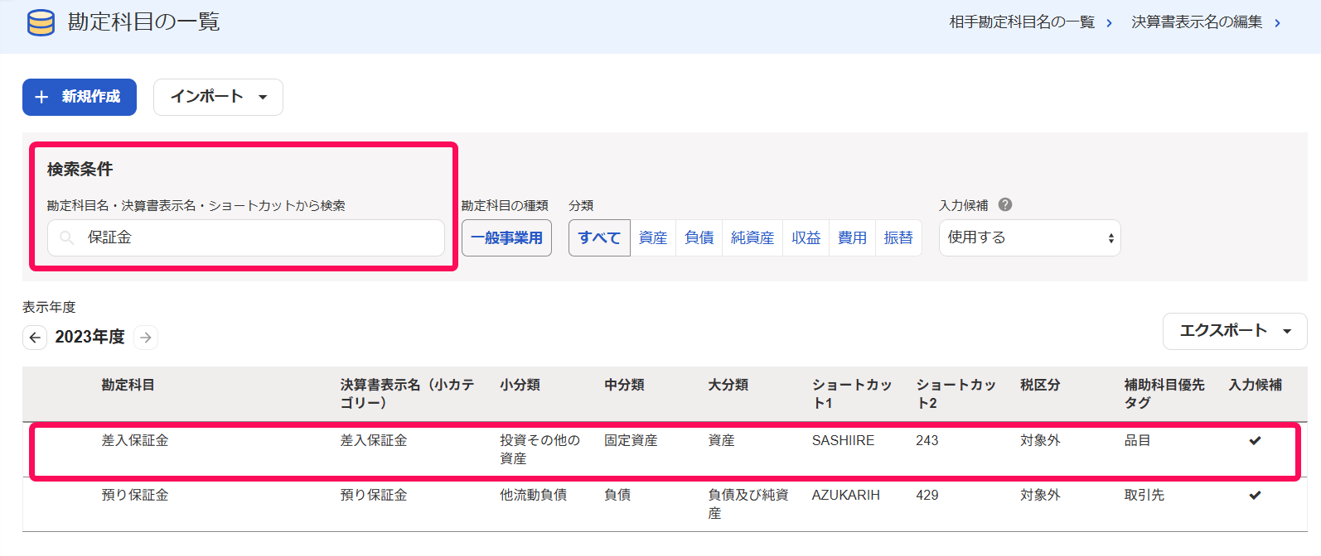
Task: Click the SASHIIRE shortcut cell
Action: click(843, 441)
